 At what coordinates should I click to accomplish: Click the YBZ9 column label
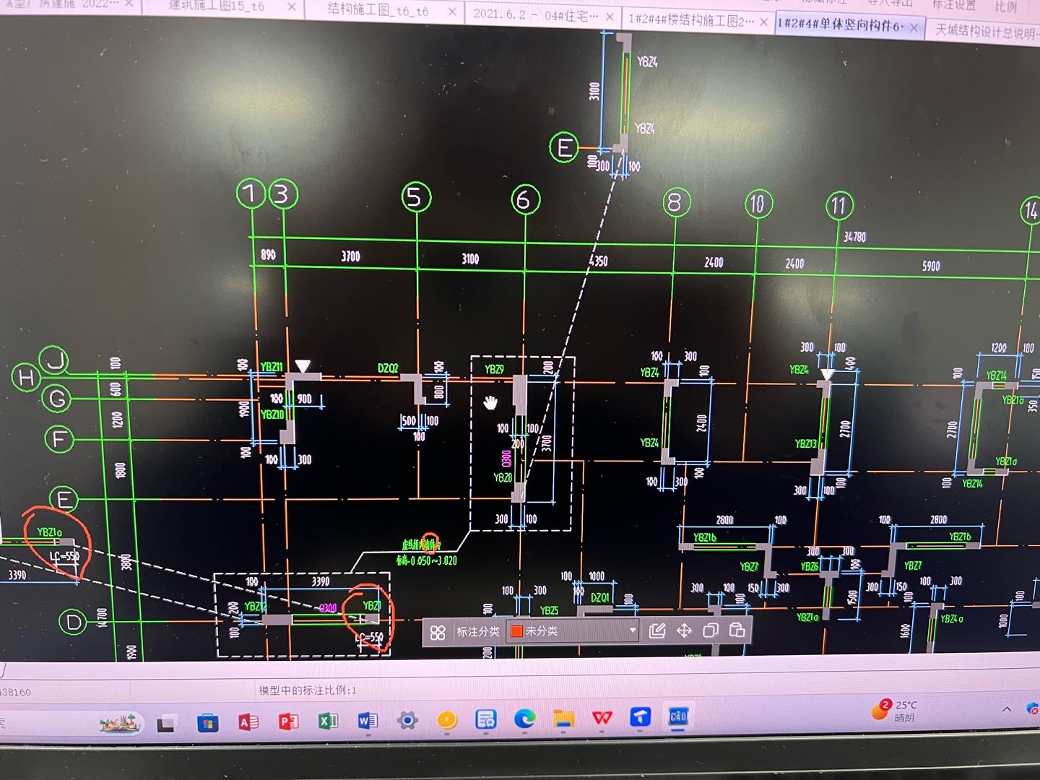tap(494, 370)
